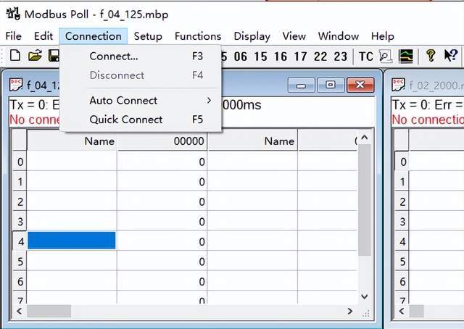Click No connection status in f_02_2000 window
Screen dimensions: 464x329
[428, 120]
